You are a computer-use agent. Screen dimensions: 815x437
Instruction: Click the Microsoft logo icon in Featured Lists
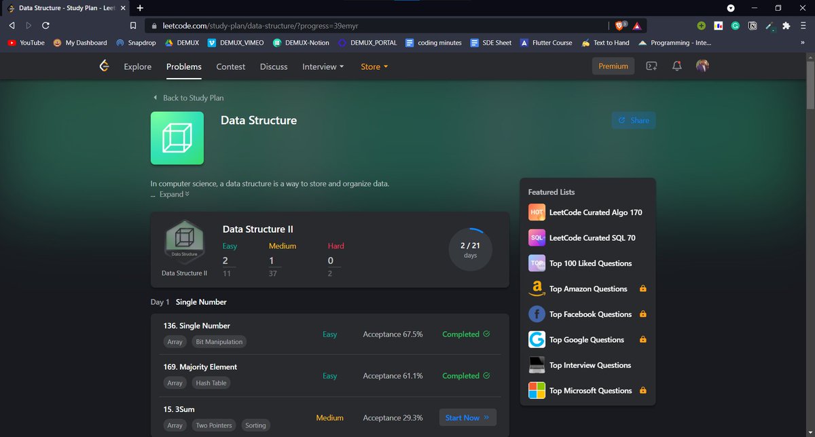(537, 390)
